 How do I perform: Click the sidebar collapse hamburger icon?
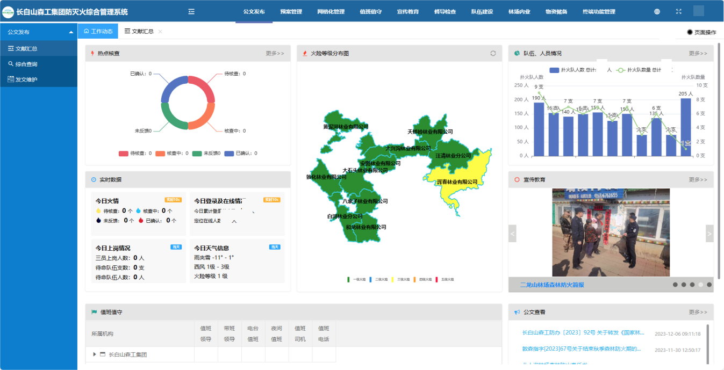tap(191, 11)
